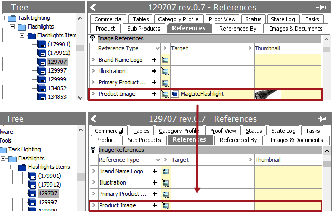
Task: Click the back arrow in the upper window header
Action: click(93, 7)
